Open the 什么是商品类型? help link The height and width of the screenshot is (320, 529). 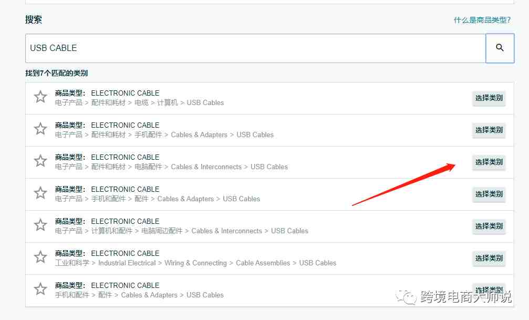[482, 20]
